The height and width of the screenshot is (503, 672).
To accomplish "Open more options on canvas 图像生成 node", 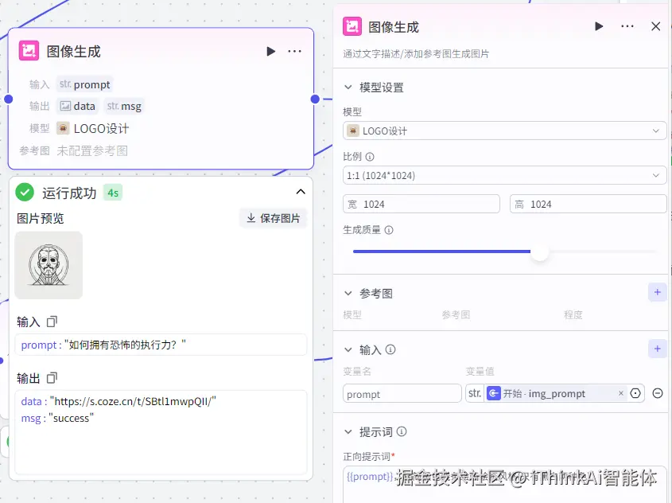I will (x=294, y=52).
